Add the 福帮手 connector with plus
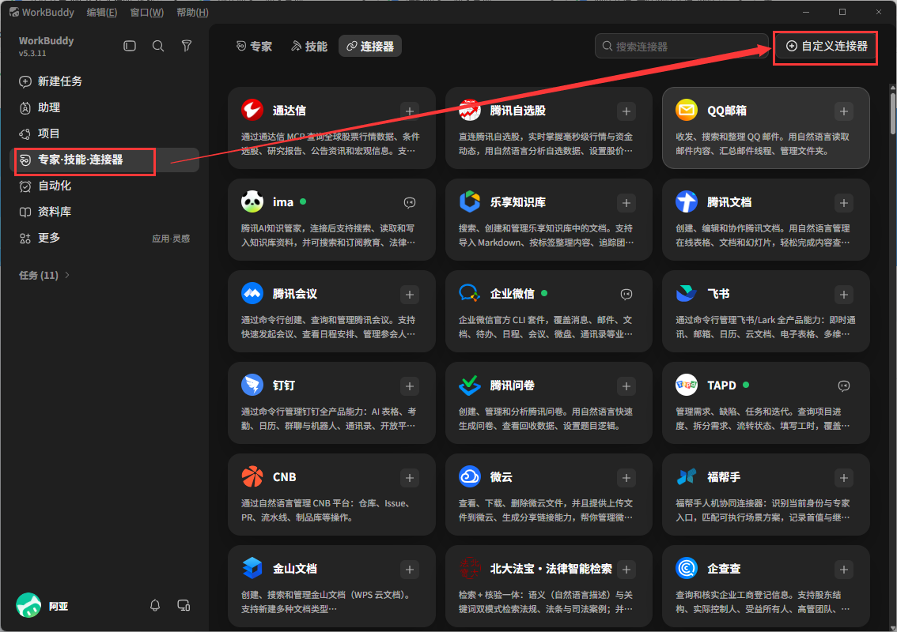 (x=844, y=478)
